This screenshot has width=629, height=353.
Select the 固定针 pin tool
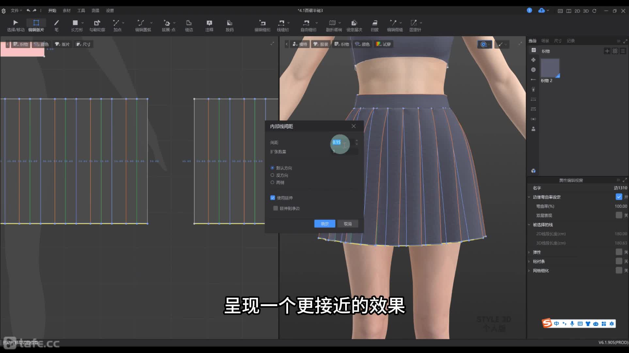tap(414, 25)
